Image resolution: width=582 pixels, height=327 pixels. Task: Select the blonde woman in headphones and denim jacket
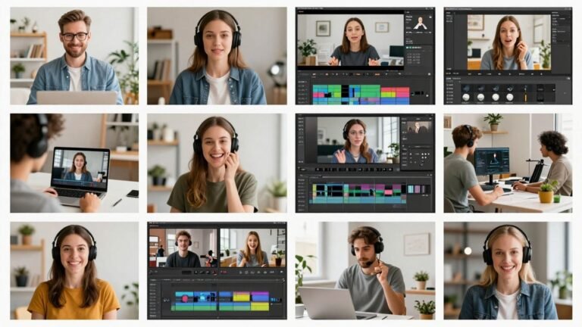(508, 271)
